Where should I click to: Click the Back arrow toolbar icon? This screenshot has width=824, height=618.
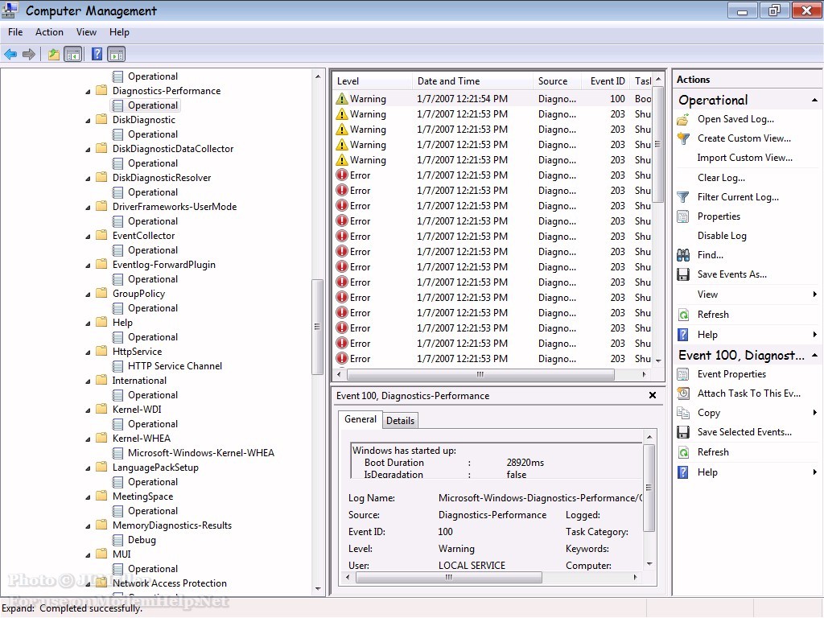tap(10, 54)
